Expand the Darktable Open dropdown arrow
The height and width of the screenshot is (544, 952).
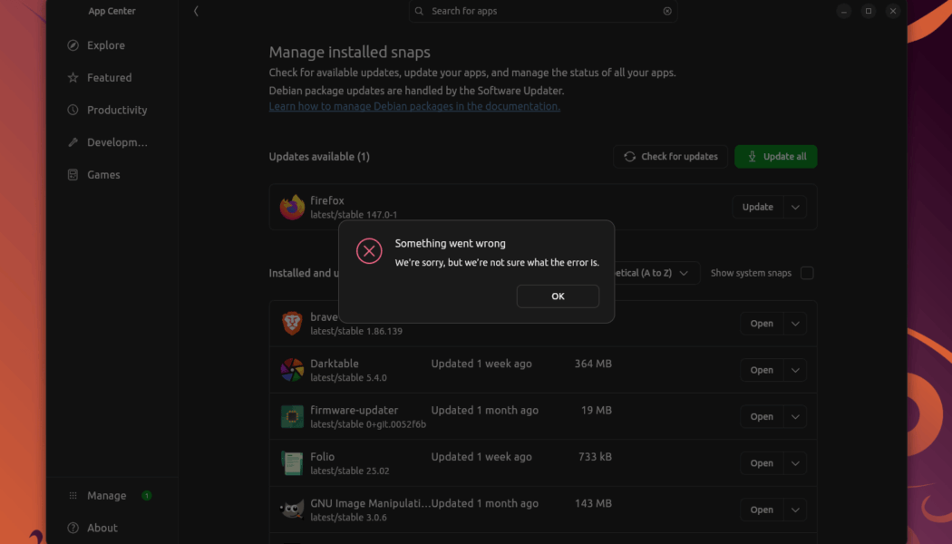click(795, 370)
